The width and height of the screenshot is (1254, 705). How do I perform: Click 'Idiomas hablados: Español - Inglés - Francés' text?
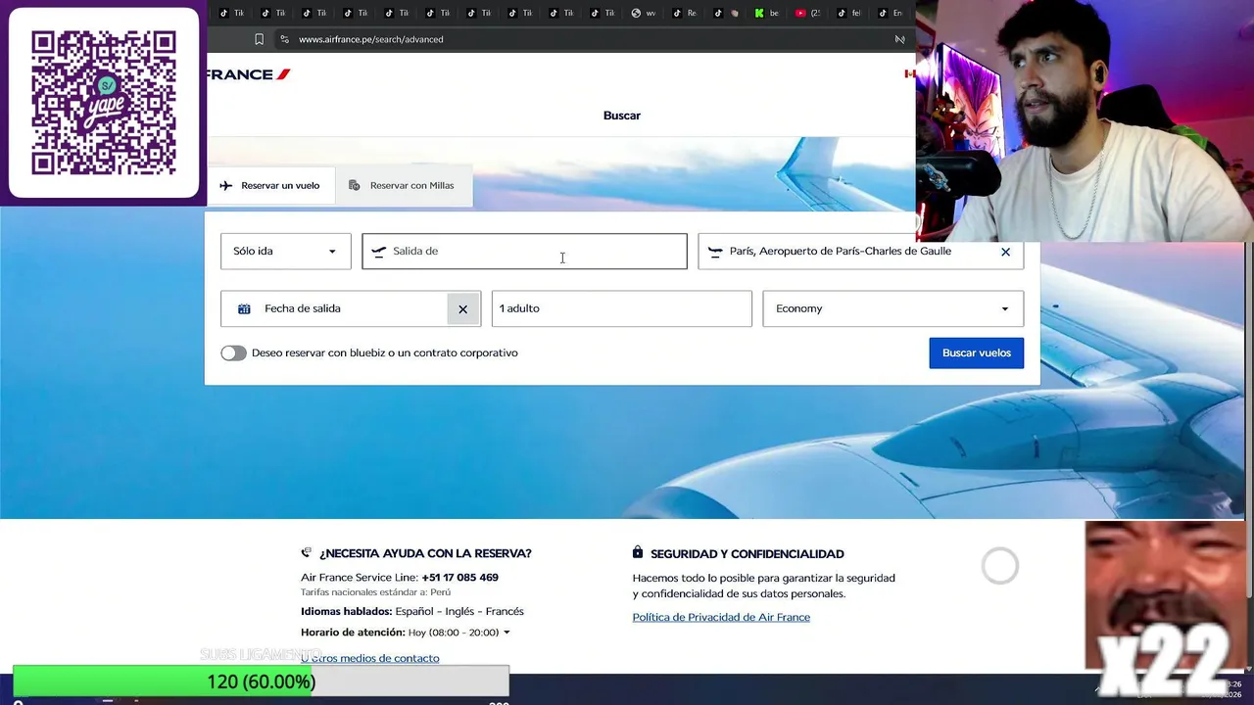[412, 611]
